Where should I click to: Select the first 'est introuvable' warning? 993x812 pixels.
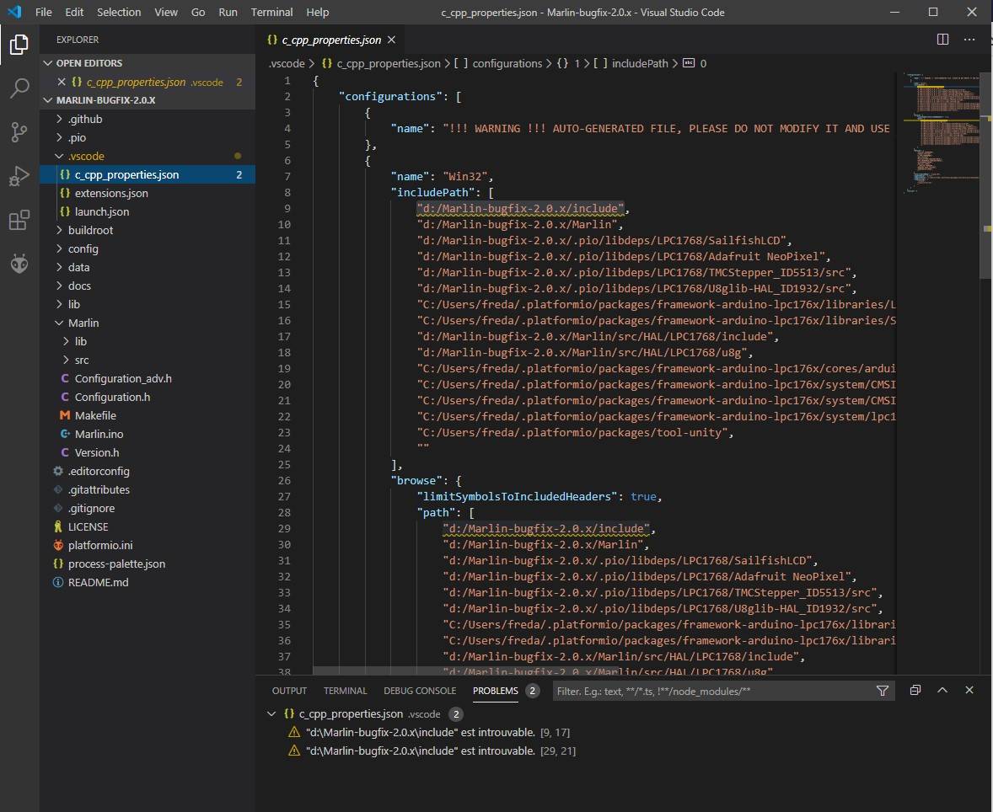420,732
